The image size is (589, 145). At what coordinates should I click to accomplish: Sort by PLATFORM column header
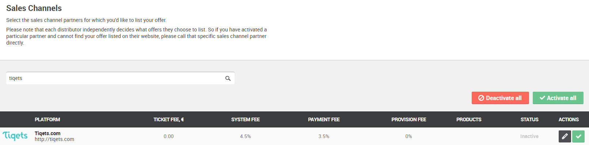coord(47,119)
